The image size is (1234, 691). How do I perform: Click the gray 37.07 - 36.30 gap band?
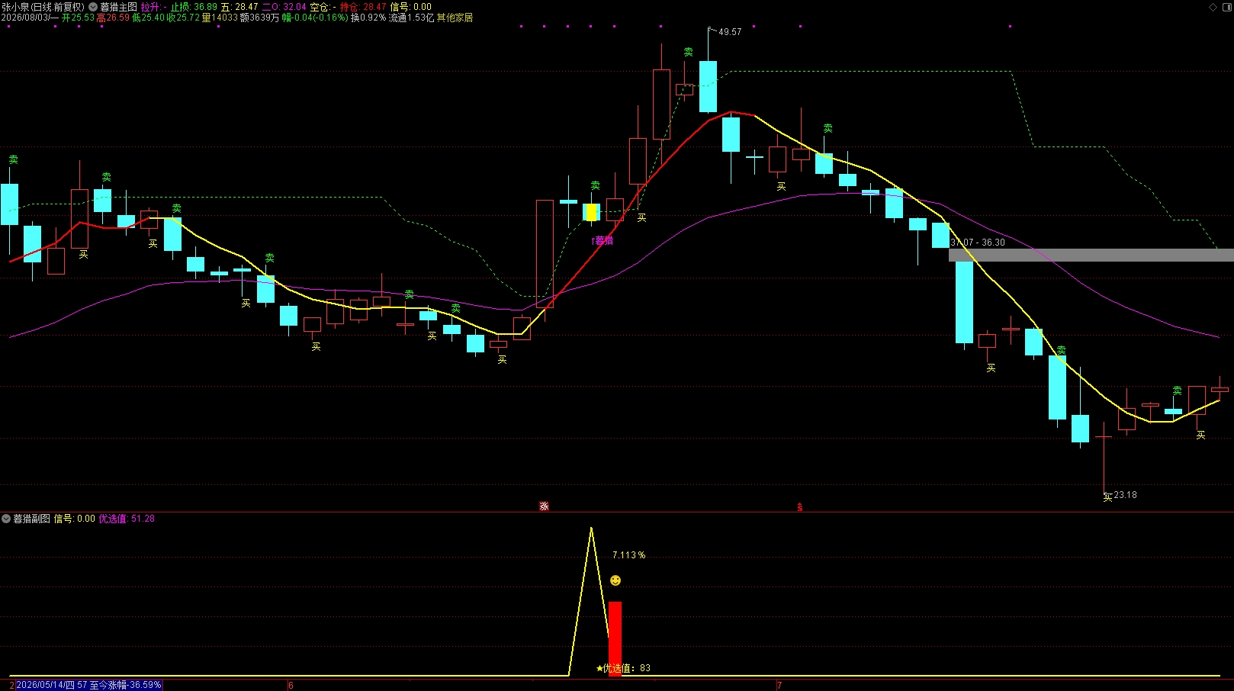(1091, 256)
